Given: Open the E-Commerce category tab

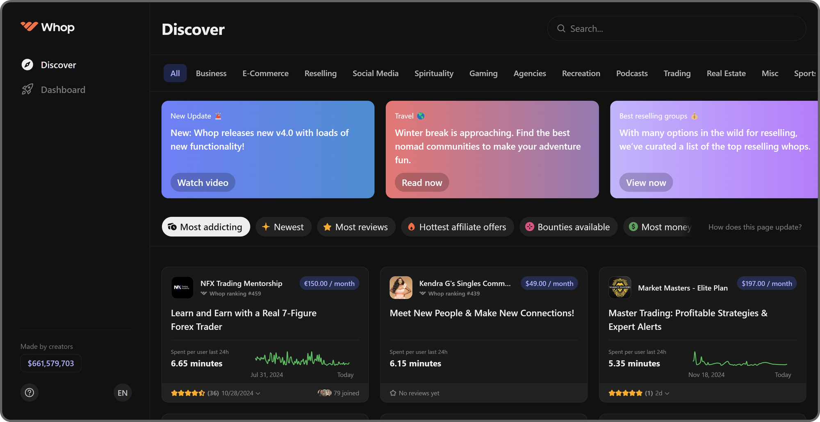Looking at the screenshot, I should coord(266,73).
